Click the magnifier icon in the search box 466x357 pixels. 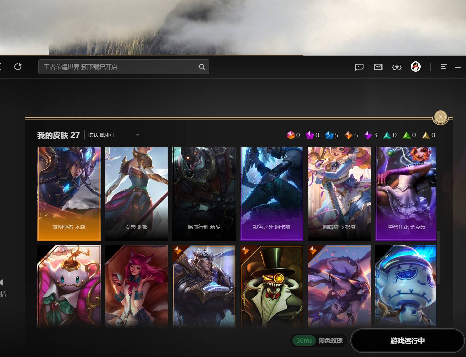tap(202, 67)
